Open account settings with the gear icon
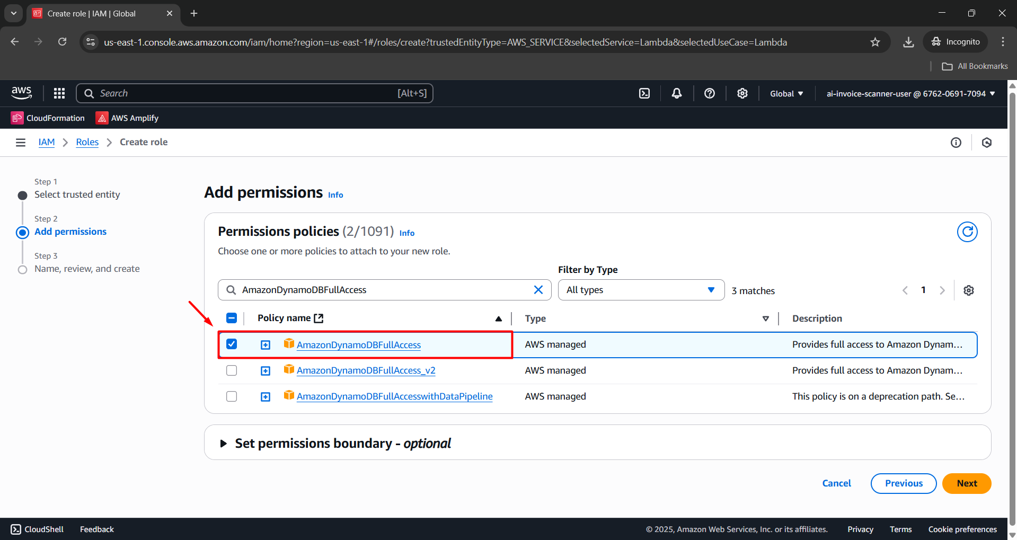Image resolution: width=1017 pixels, height=540 pixels. (741, 93)
